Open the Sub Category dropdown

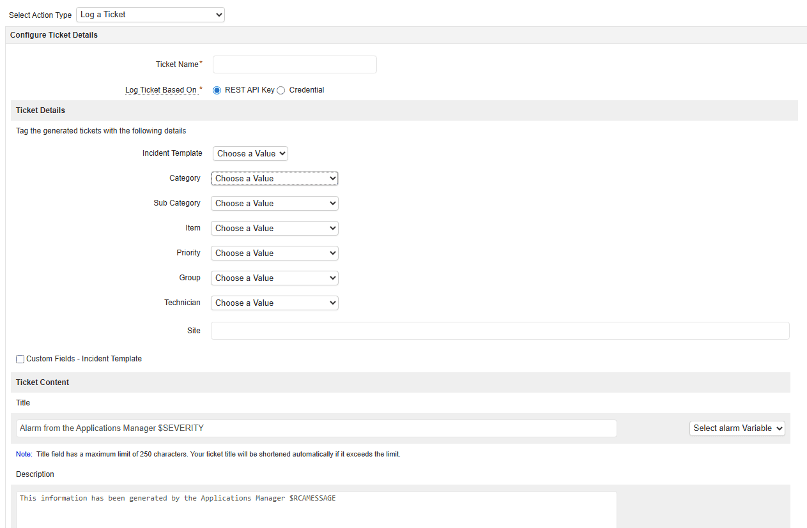point(274,203)
